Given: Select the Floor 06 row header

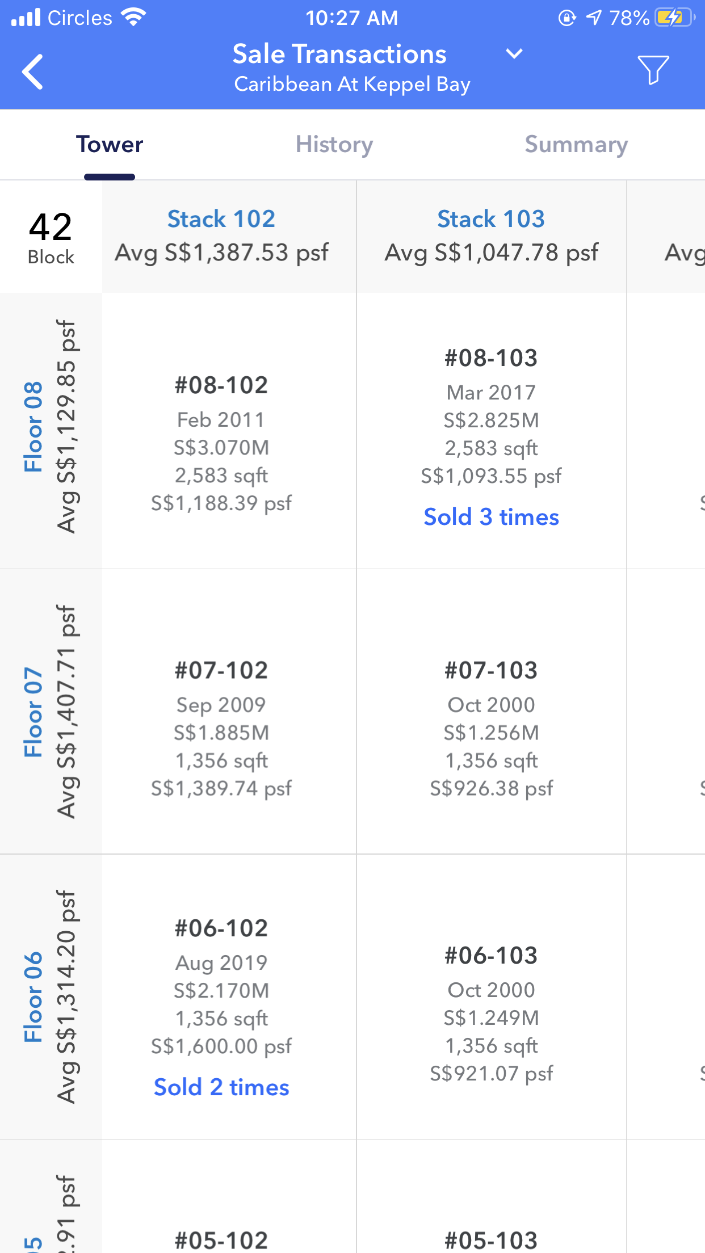Looking at the screenshot, I should click(x=34, y=996).
